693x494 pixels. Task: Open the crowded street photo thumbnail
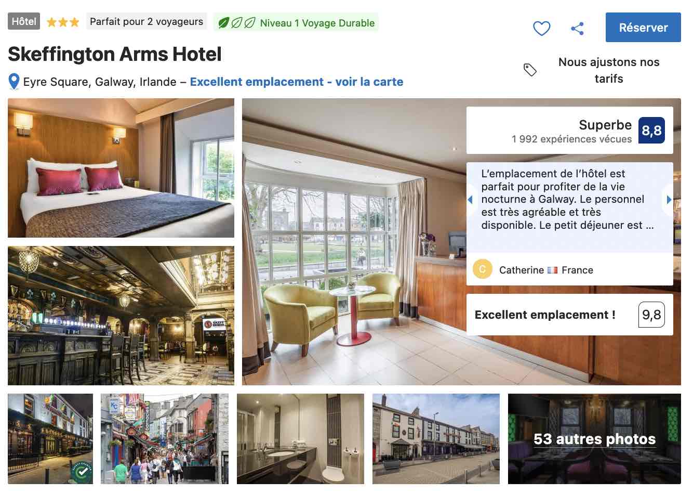click(165, 439)
